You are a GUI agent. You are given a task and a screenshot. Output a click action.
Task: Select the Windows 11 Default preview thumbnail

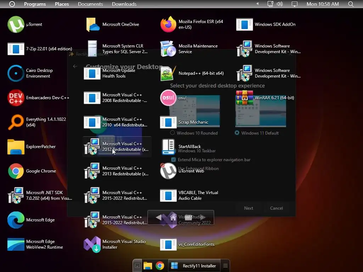[x=261, y=111]
